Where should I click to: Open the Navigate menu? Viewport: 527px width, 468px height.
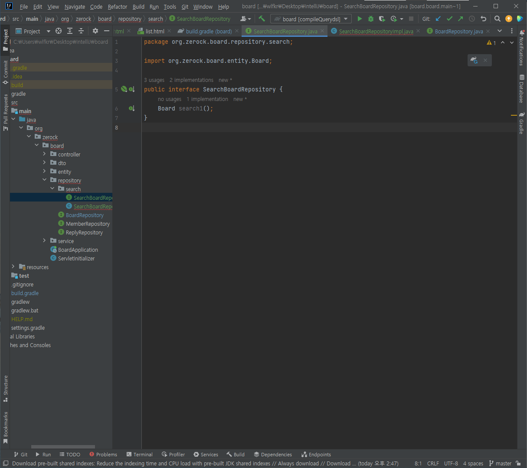[x=75, y=6]
